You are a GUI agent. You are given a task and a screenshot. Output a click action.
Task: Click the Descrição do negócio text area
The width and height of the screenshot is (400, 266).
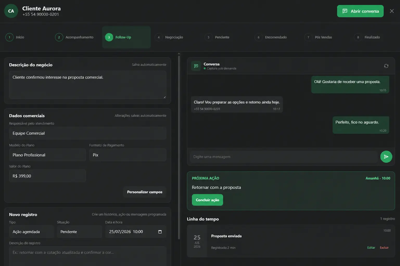88,85
